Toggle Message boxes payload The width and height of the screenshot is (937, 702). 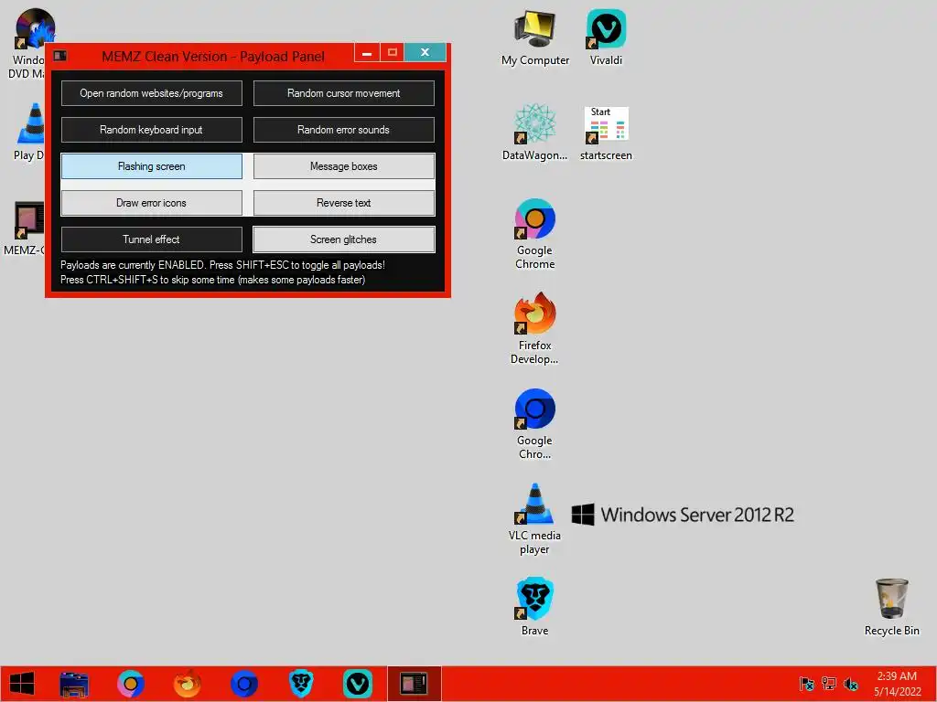tap(344, 166)
